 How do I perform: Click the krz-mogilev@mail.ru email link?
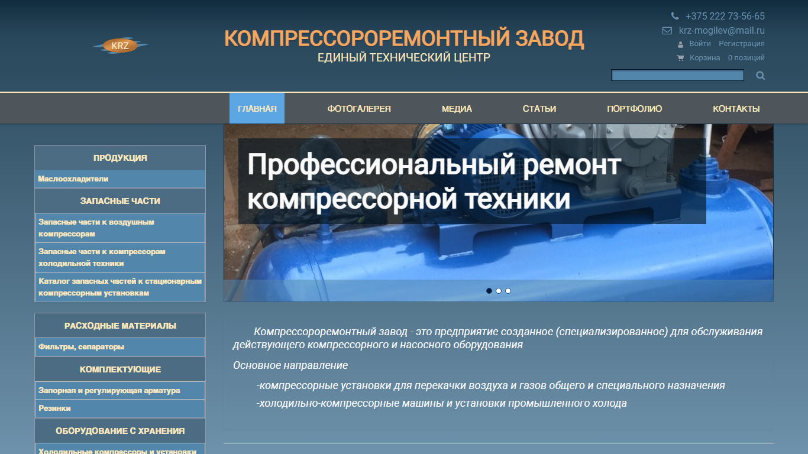722,31
